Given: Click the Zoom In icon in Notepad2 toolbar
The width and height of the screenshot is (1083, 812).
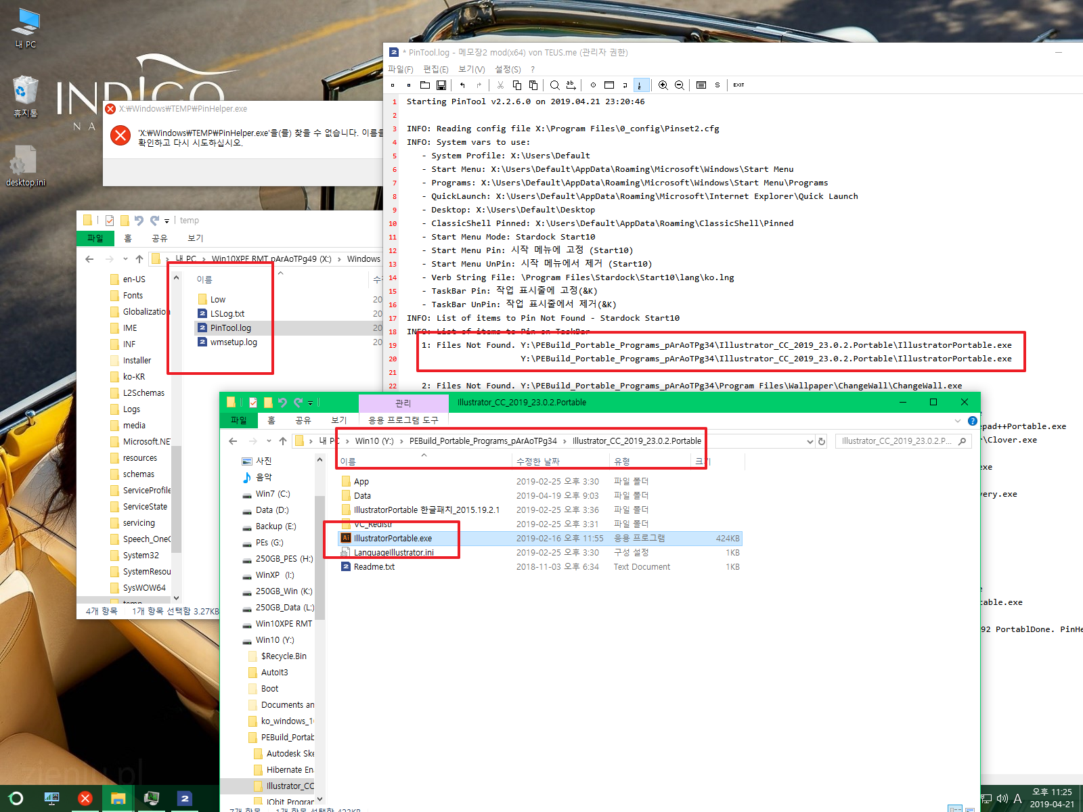Looking at the screenshot, I should 663,85.
